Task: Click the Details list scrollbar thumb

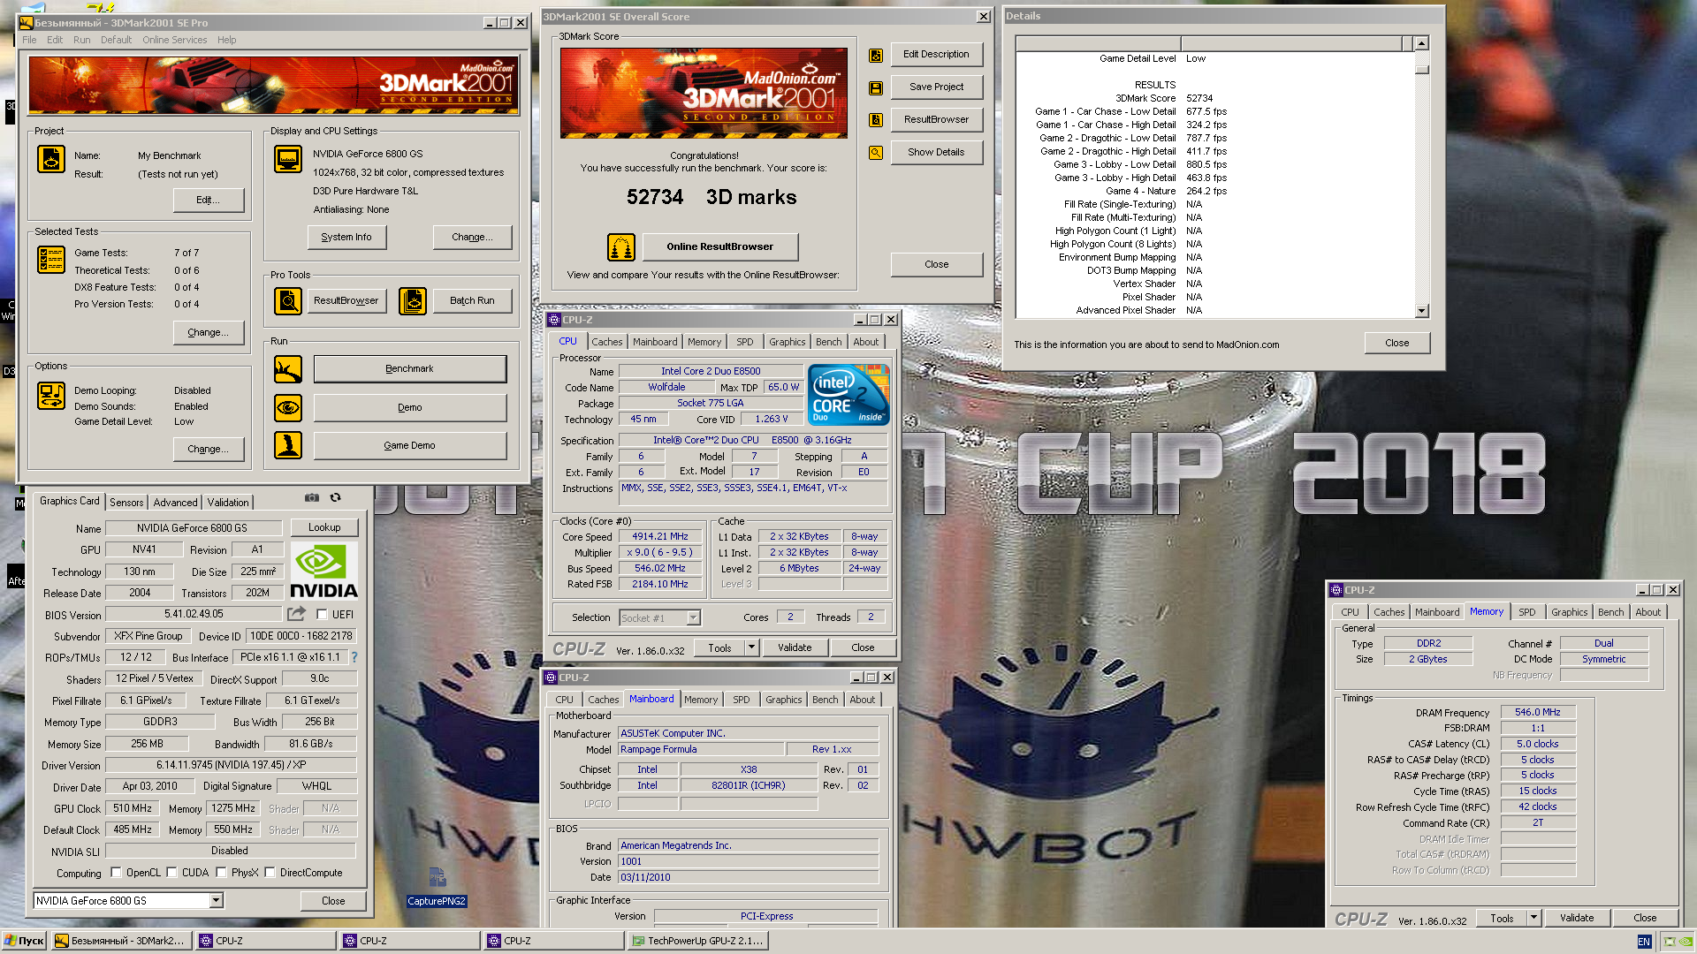Action: point(1422,68)
